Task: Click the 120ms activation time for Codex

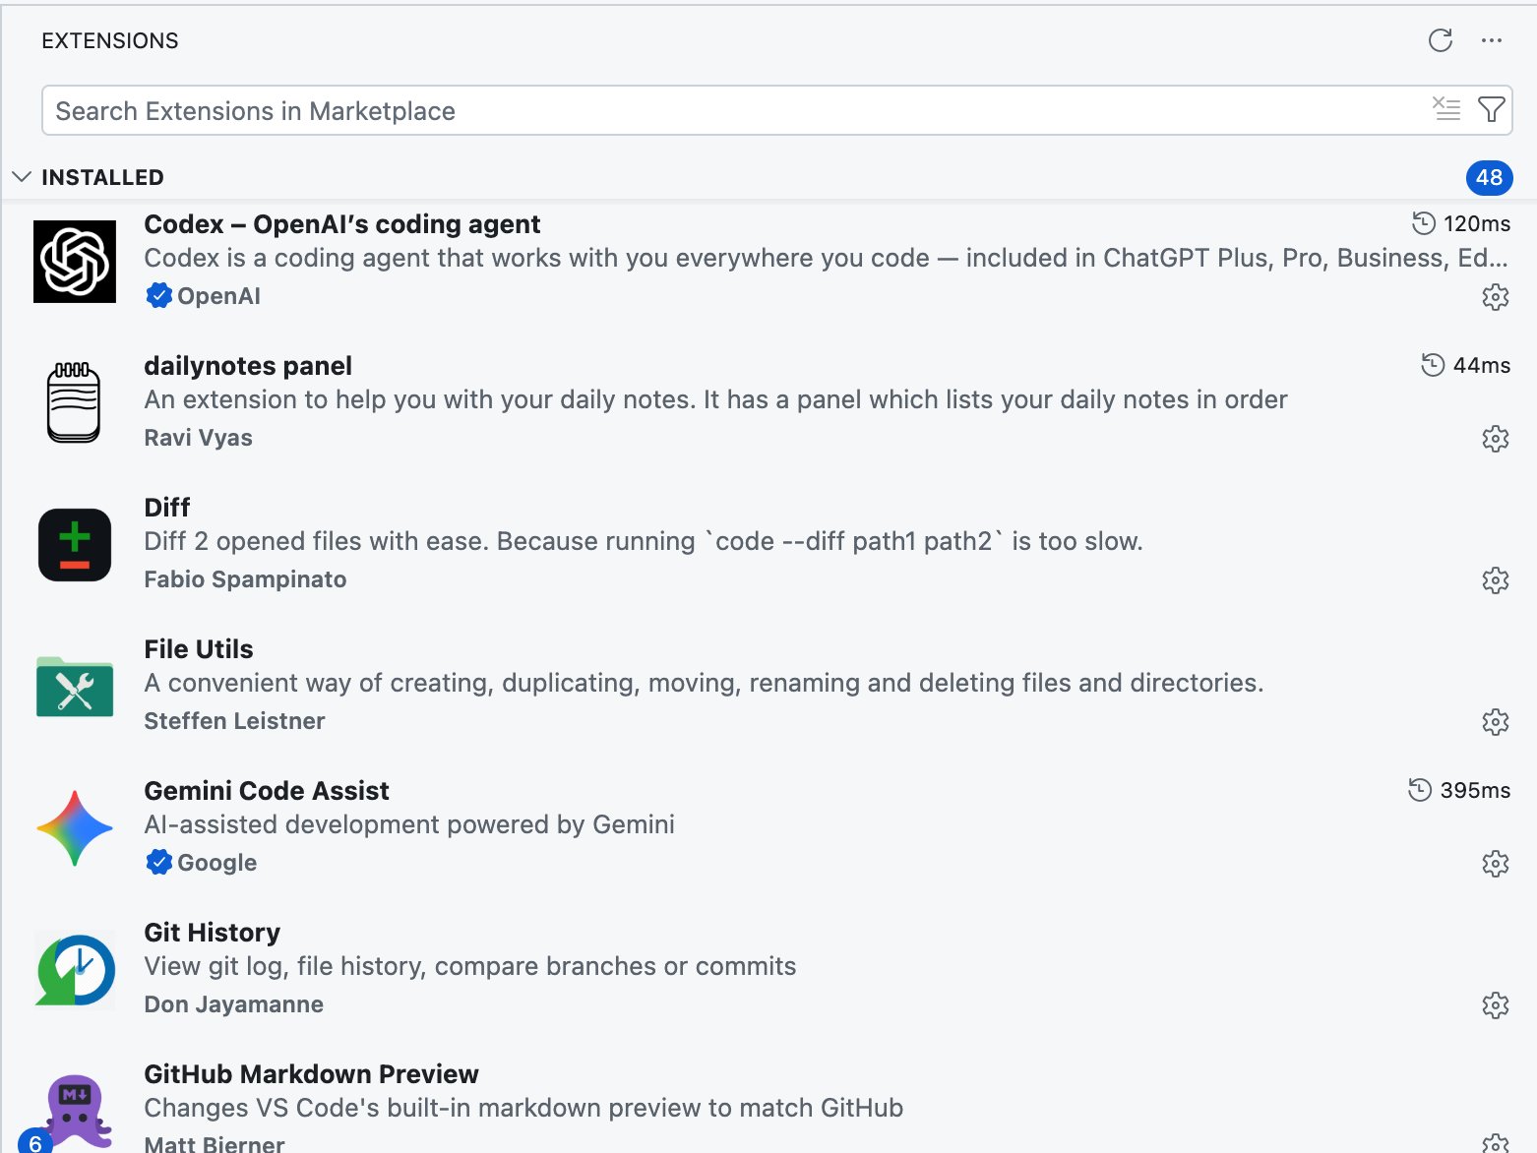Action: coord(1461,223)
